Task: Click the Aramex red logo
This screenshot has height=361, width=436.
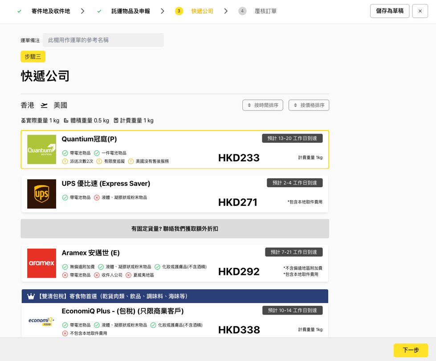Action: (41, 263)
